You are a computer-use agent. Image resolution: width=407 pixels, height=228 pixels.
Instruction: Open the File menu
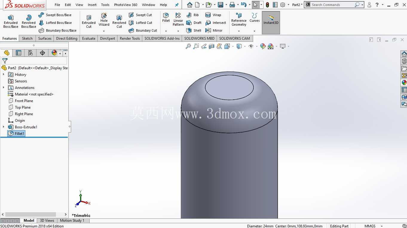tap(57, 5)
